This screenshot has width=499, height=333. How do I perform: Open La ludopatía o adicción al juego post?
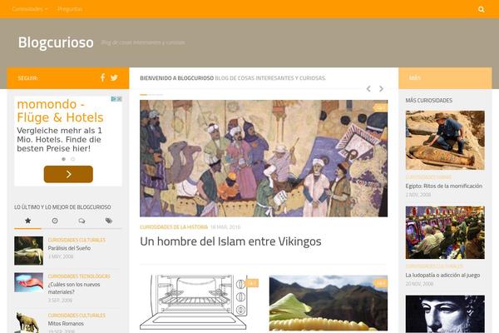(442, 275)
